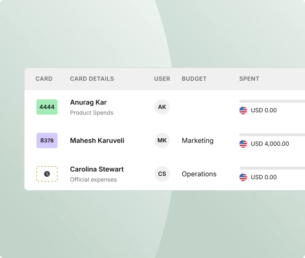
Task: Click the CARD column header
Action: click(x=44, y=79)
